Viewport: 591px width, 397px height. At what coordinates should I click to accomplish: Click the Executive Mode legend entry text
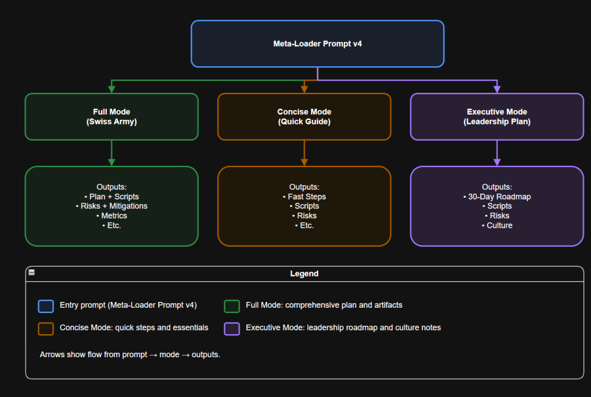pos(343,327)
